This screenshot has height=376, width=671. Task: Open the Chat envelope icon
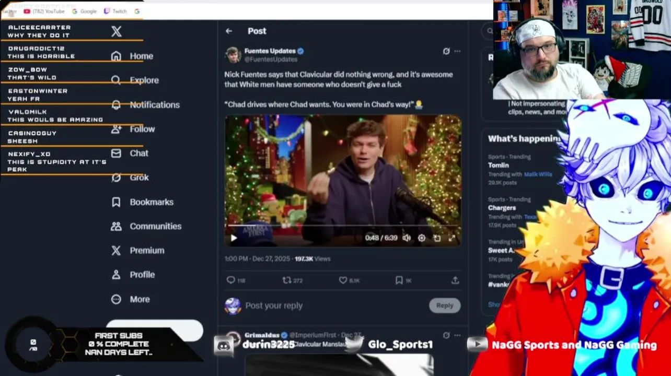click(116, 153)
